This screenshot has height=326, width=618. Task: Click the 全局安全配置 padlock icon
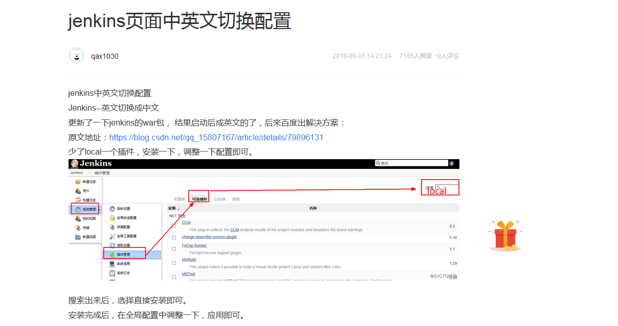click(x=112, y=218)
